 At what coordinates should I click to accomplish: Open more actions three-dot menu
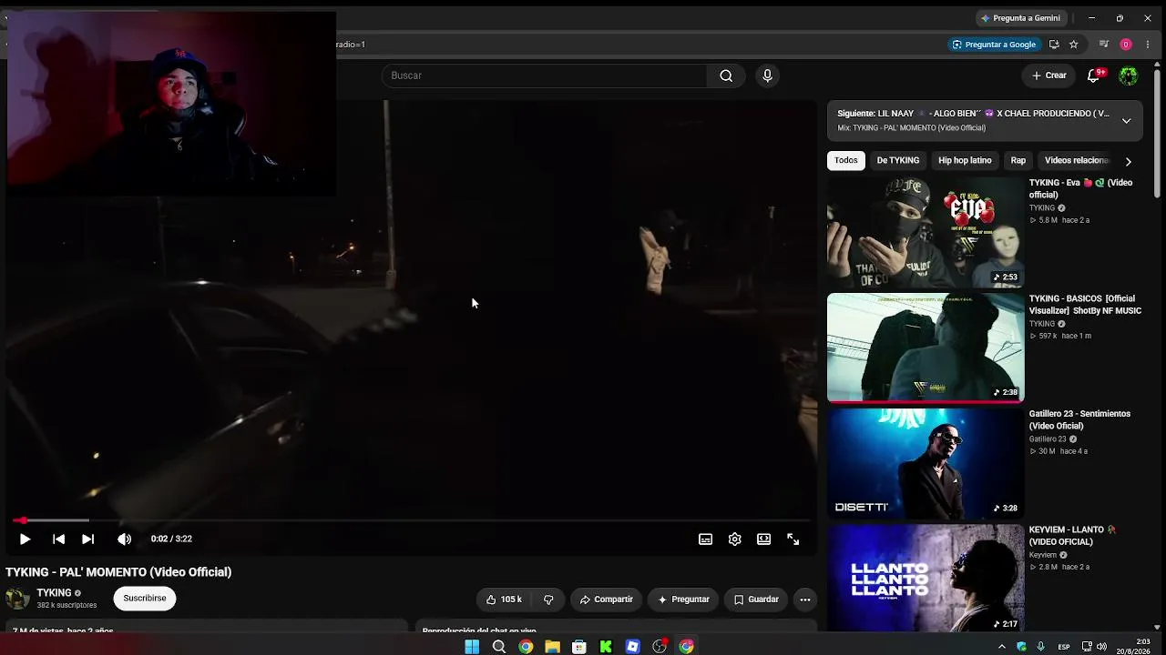[804, 600]
